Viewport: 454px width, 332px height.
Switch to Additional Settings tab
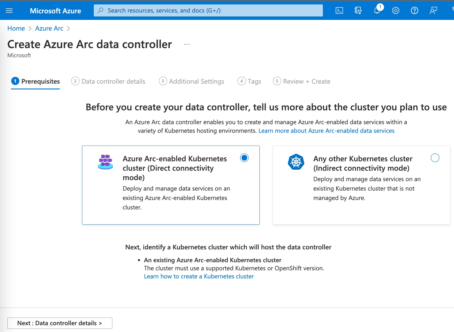tap(191, 81)
